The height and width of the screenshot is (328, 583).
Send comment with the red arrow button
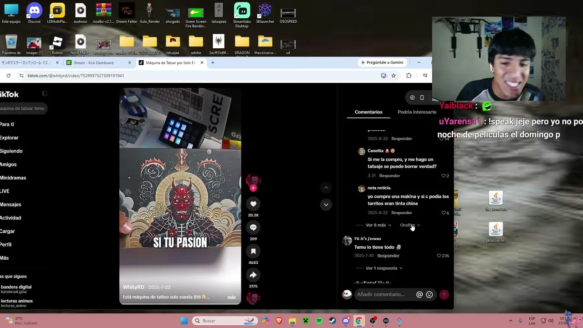(444, 295)
